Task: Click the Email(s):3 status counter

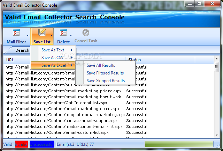Action: click(66, 144)
